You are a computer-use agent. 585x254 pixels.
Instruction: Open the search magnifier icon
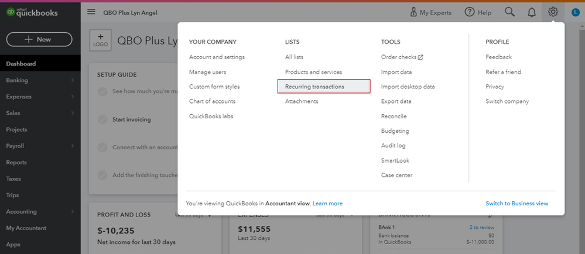tap(509, 12)
